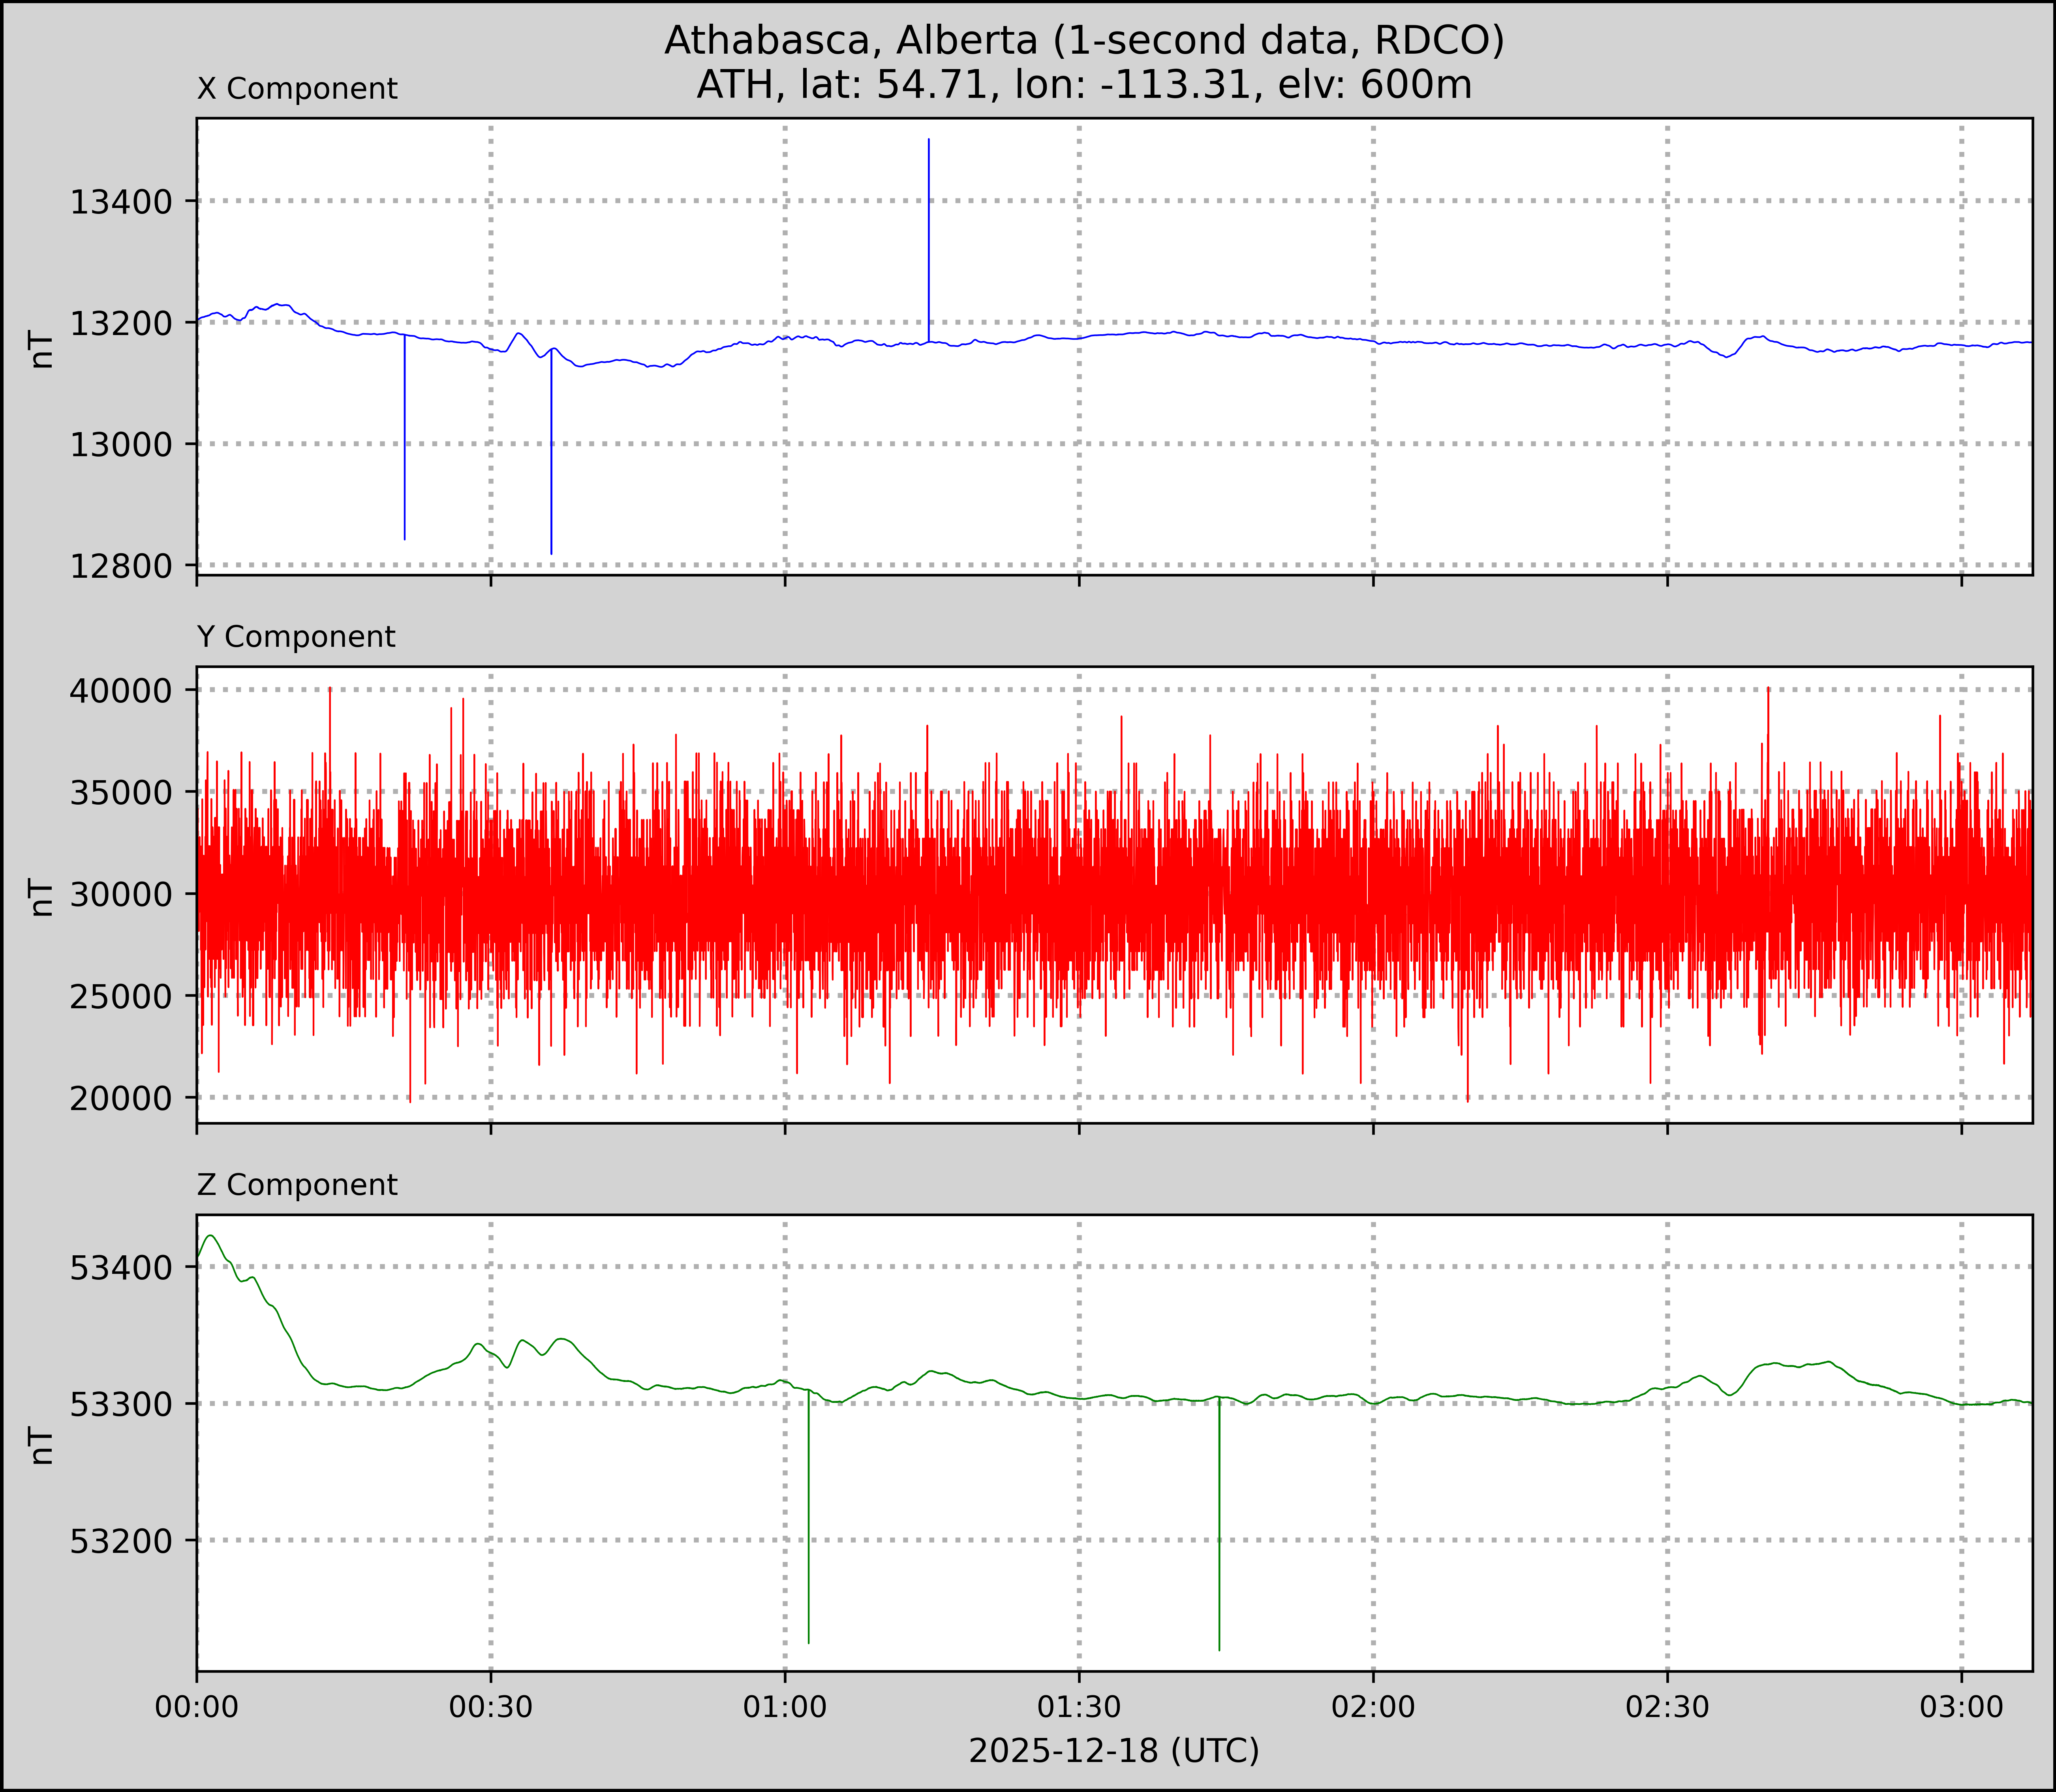Click the Y Component panel title
Viewport: 2056px width, 1792px height.
coord(296,637)
